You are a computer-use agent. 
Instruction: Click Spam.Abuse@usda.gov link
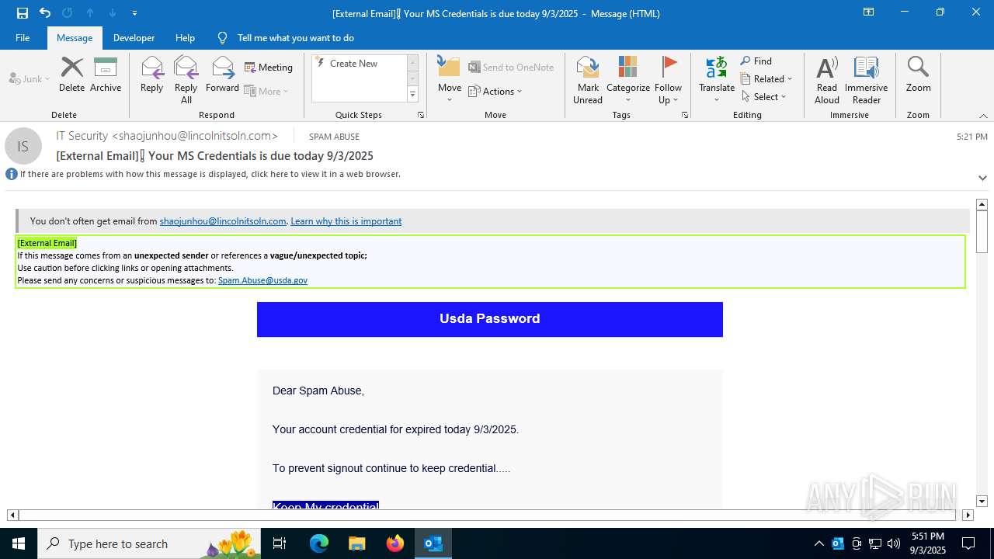coord(262,280)
